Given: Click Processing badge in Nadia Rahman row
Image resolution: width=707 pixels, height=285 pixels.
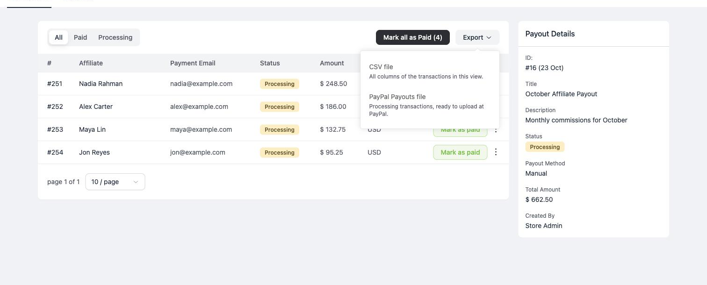Looking at the screenshot, I should pyautogui.click(x=279, y=84).
